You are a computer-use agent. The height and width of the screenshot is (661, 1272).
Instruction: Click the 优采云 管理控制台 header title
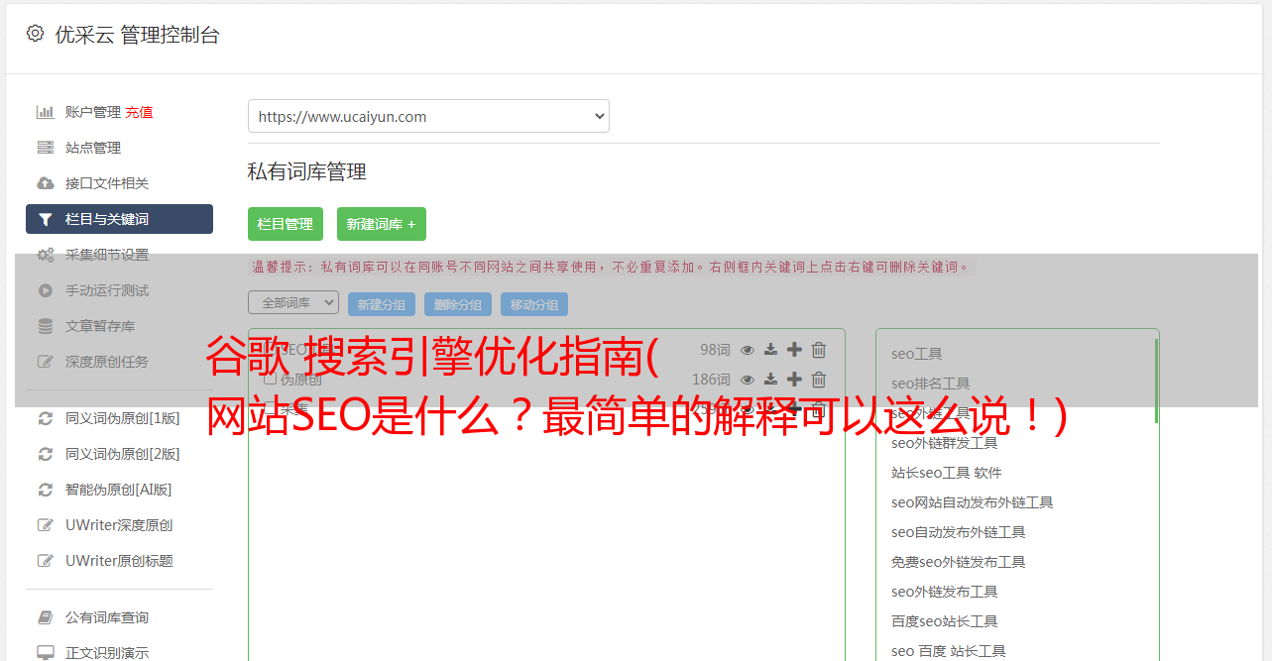coord(137,35)
